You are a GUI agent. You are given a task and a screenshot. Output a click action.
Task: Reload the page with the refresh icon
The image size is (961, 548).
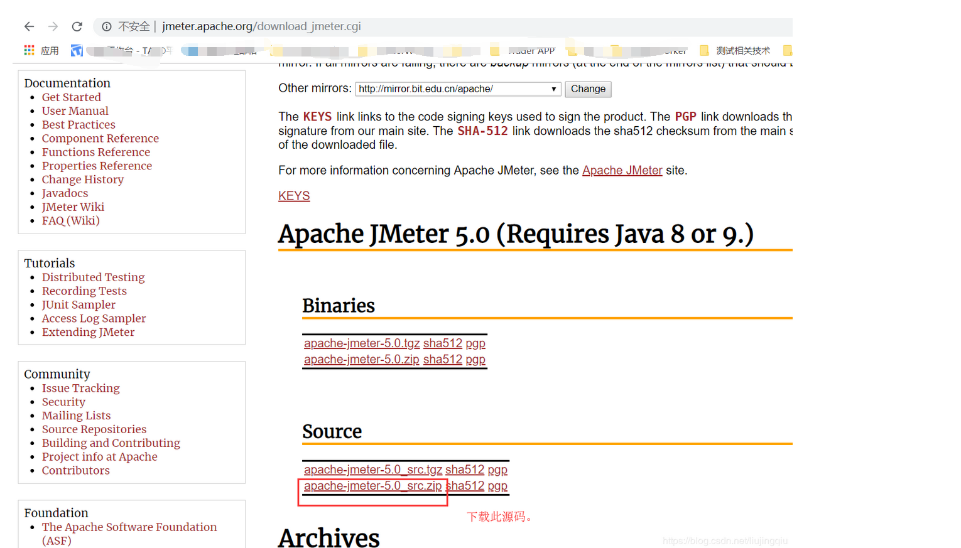pos(77,26)
